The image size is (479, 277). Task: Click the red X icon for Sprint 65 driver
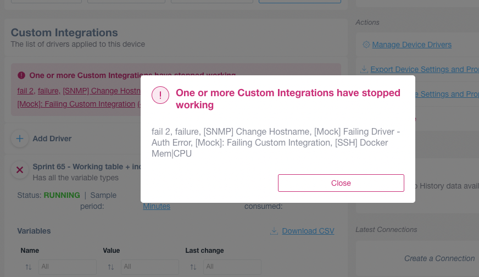click(20, 170)
